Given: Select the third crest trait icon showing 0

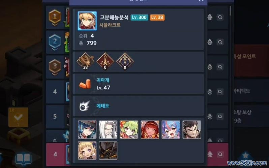Looking at the screenshot, I should pos(125,61).
